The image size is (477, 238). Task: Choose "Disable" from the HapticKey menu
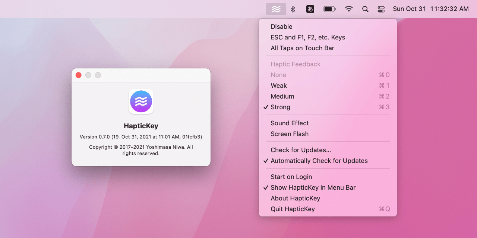282,26
